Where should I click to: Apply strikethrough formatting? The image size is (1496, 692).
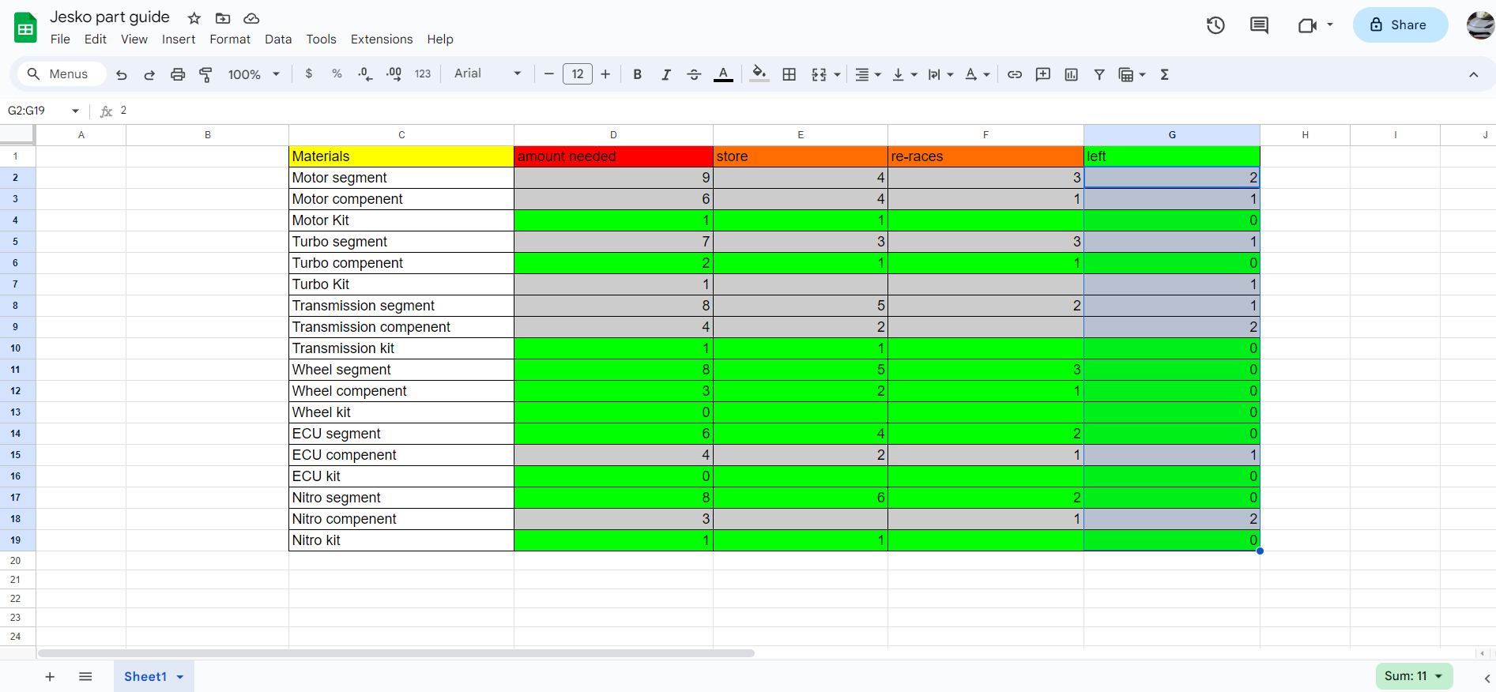694,74
